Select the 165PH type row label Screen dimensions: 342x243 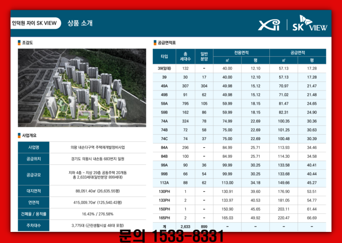(164, 218)
